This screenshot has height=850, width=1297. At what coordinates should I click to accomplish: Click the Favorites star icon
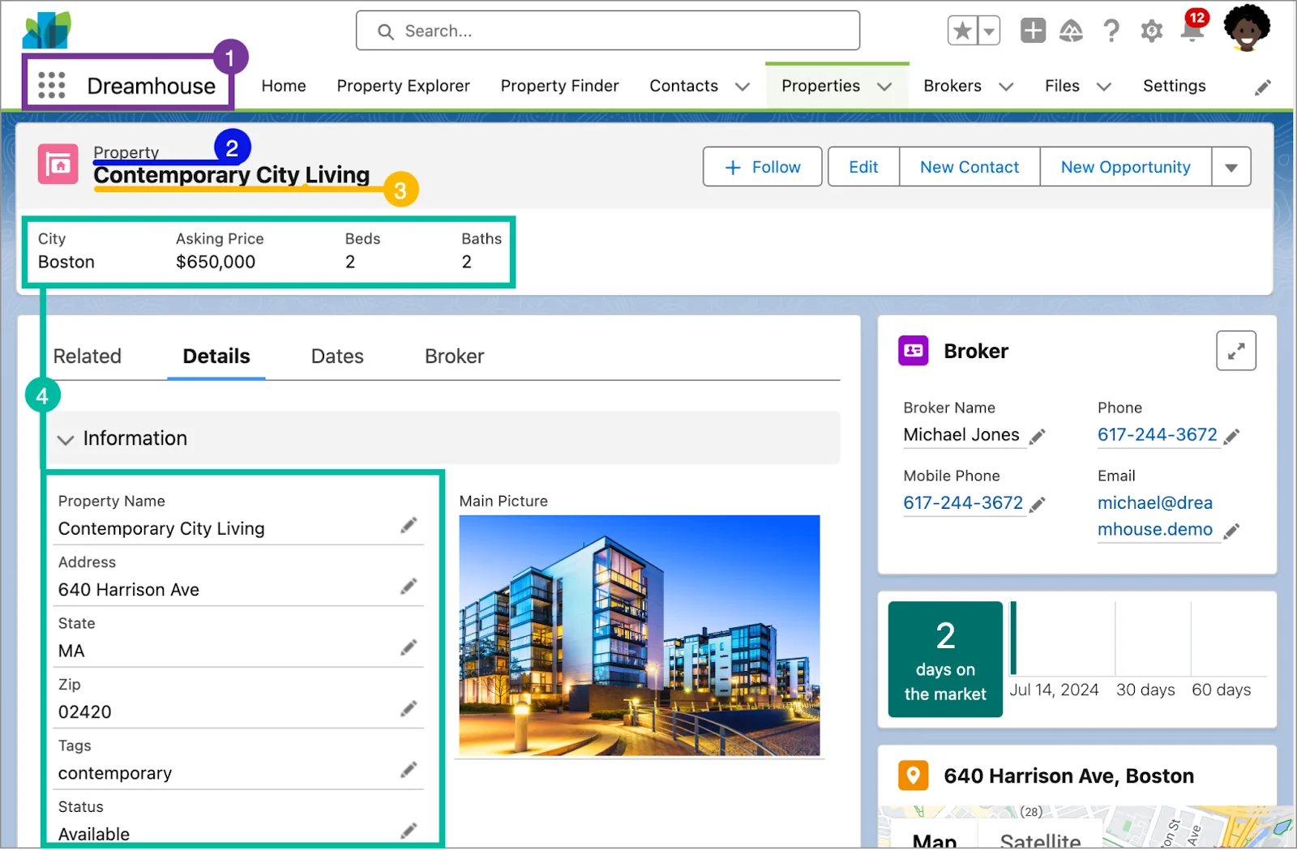point(962,32)
